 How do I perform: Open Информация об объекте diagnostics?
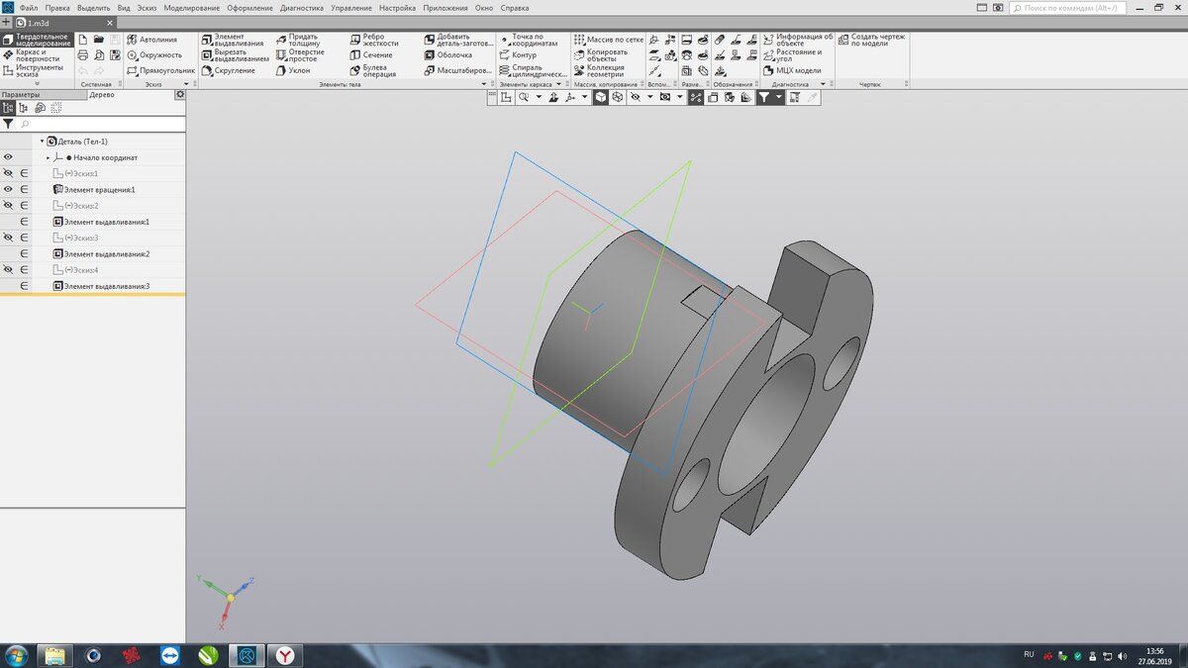[x=798, y=41]
